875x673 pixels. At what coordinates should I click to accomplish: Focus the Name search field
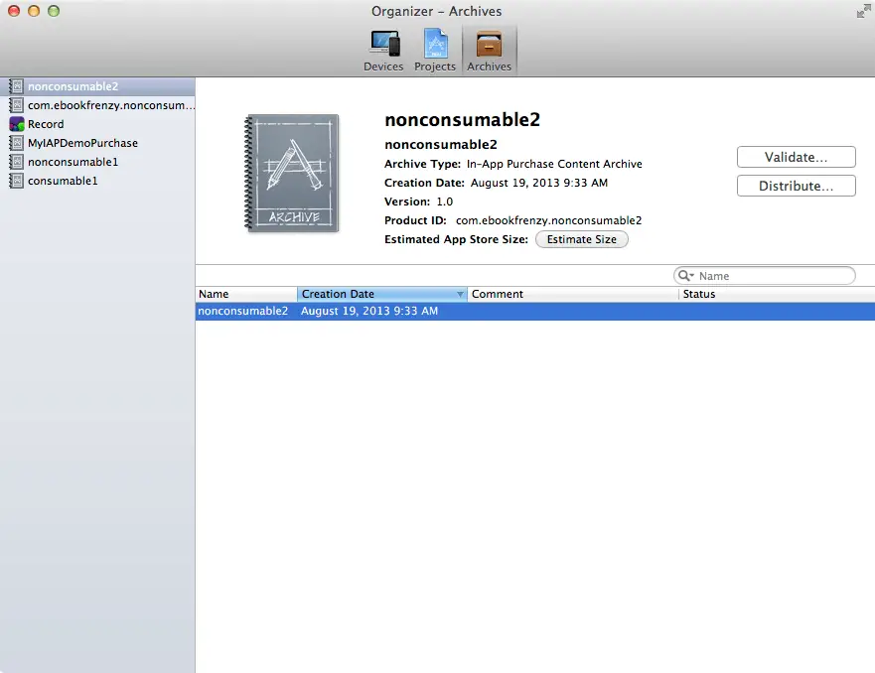click(x=774, y=276)
